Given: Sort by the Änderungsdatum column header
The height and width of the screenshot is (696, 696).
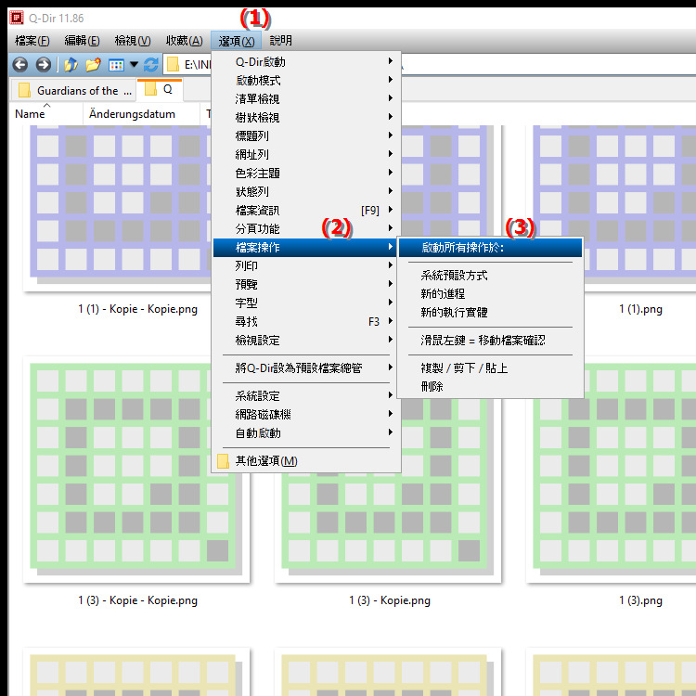Looking at the screenshot, I should tap(142, 114).
